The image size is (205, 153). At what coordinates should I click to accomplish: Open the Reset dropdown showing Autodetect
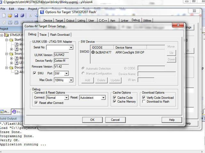pyautogui.click(x=103, y=97)
